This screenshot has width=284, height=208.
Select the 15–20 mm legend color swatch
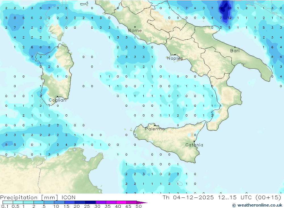point(70,202)
